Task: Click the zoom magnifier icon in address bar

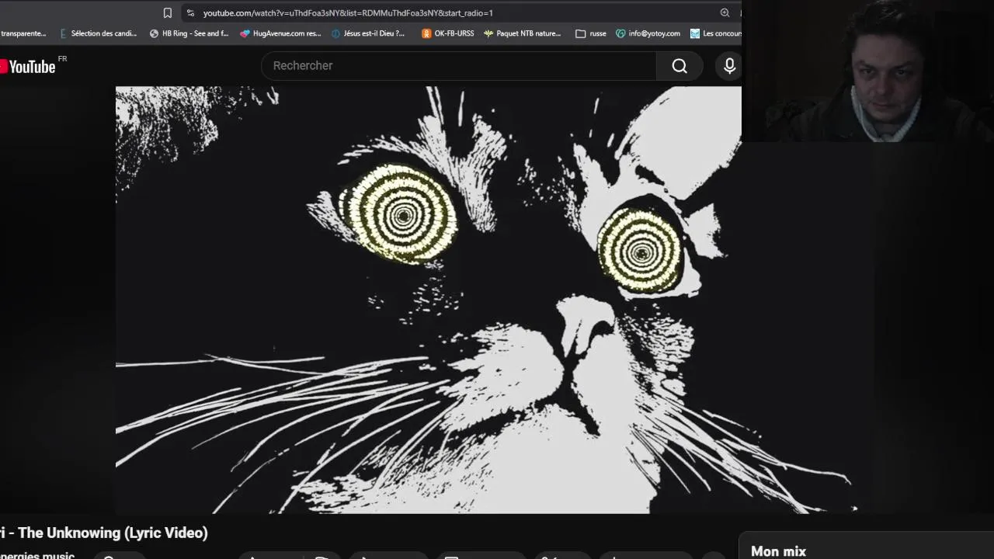Action: click(725, 12)
